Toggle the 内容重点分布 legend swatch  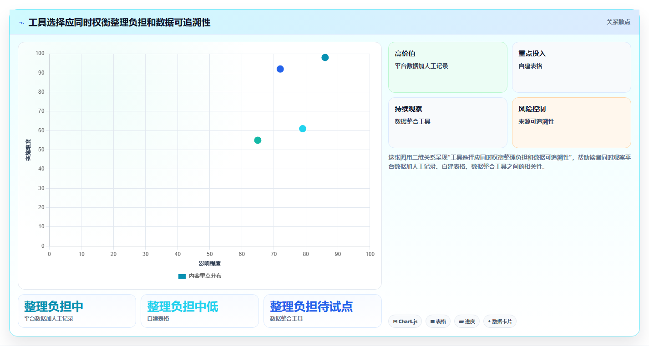[182, 276]
